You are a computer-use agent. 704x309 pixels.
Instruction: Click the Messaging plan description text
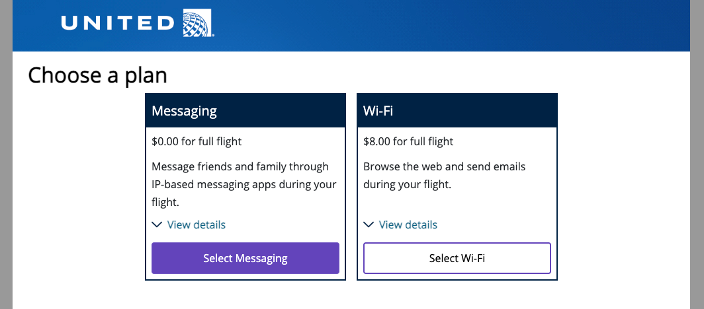(x=244, y=184)
